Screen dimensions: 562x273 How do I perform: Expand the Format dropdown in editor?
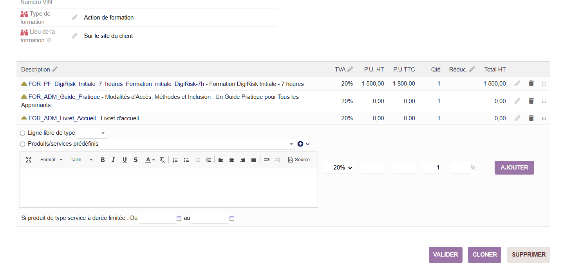pyautogui.click(x=51, y=160)
